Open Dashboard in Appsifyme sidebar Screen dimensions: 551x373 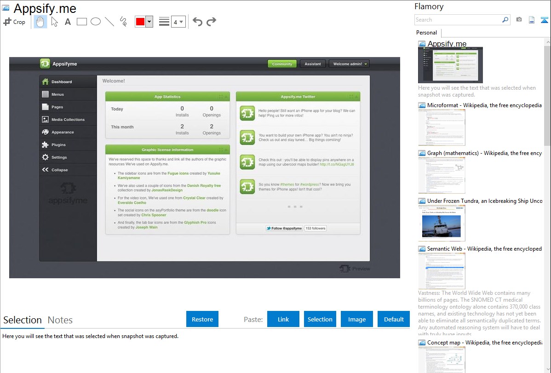pyautogui.click(x=68, y=81)
